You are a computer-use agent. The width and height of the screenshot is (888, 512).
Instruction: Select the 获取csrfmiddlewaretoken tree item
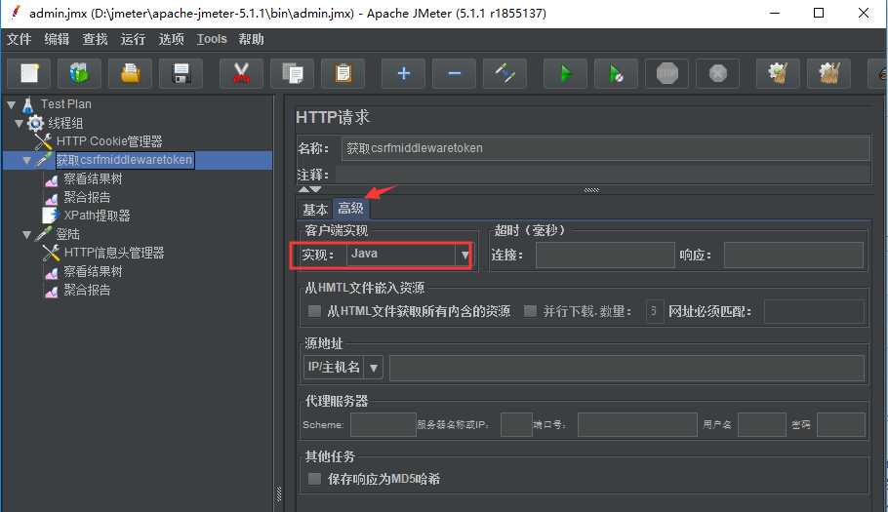point(125,160)
